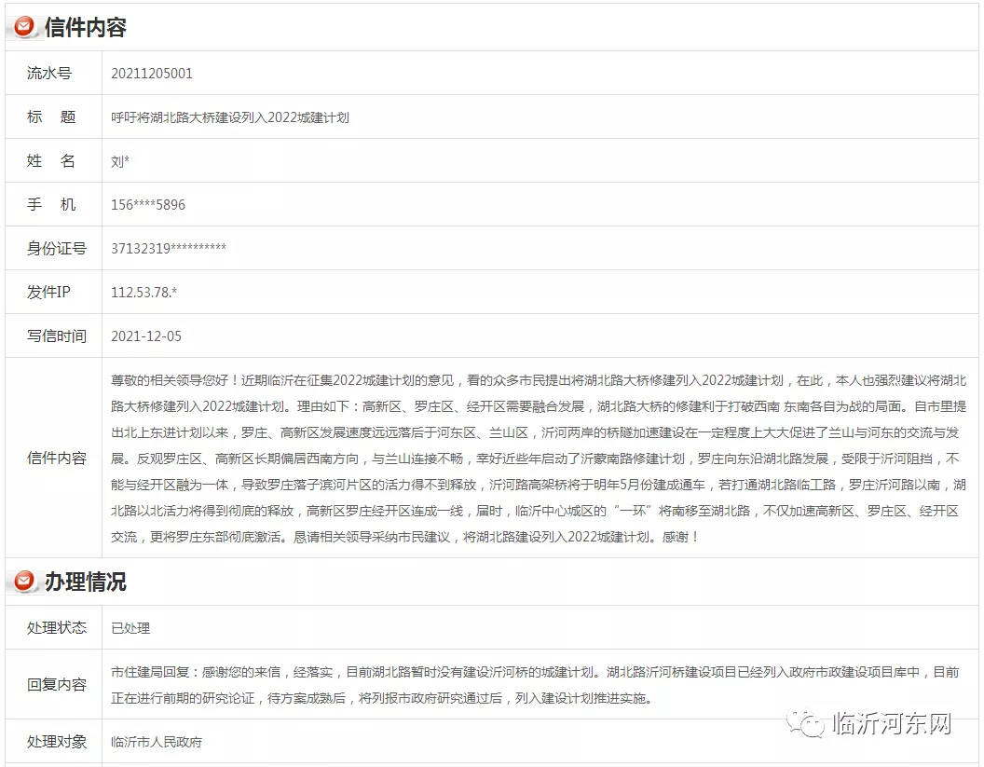Click the letter body starting 尊敬的相关领导您好
Viewport: 984px width, 767px height.
pyautogui.click(x=539, y=459)
